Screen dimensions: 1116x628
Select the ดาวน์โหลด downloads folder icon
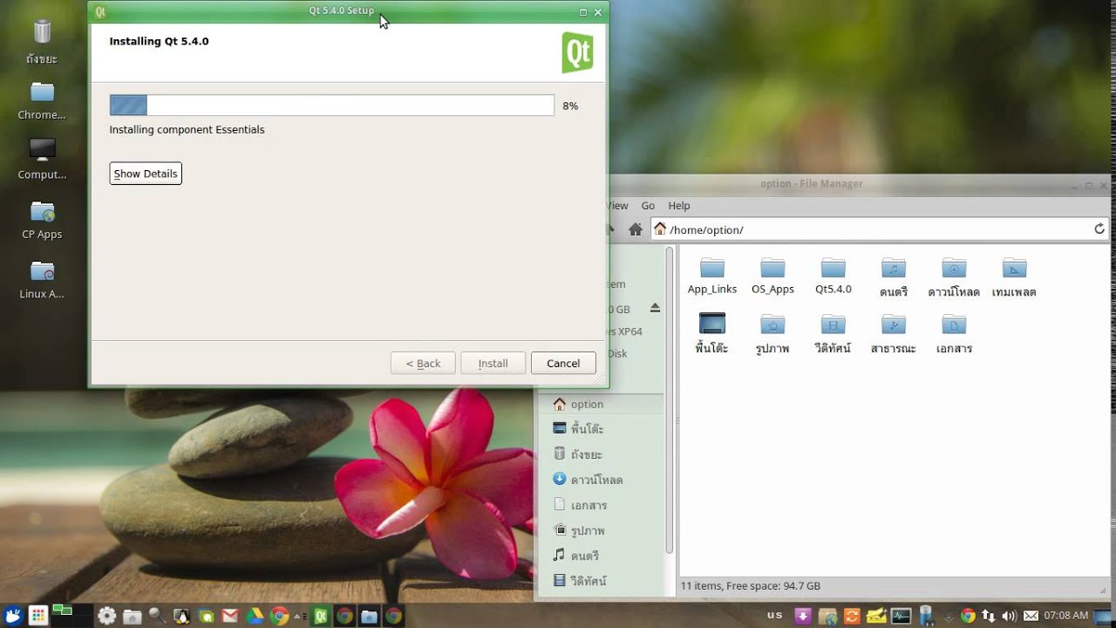[954, 268]
